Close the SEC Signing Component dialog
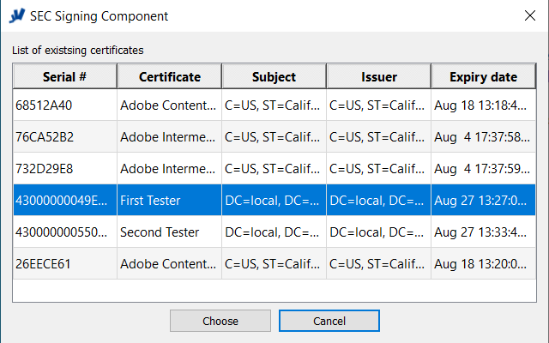This screenshot has width=549, height=343. [528, 16]
